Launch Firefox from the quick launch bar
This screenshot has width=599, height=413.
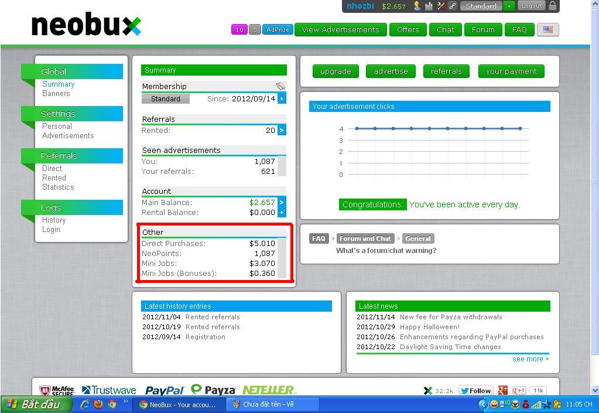click(x=98, y=404)
